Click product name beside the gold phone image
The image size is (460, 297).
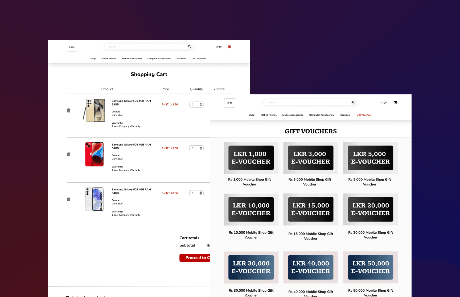click(131, 103)
